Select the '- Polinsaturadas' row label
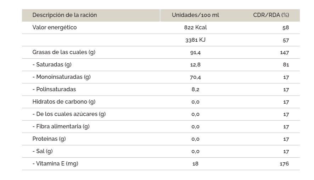This screenshot has height=180, width=314. click(54, 89)
